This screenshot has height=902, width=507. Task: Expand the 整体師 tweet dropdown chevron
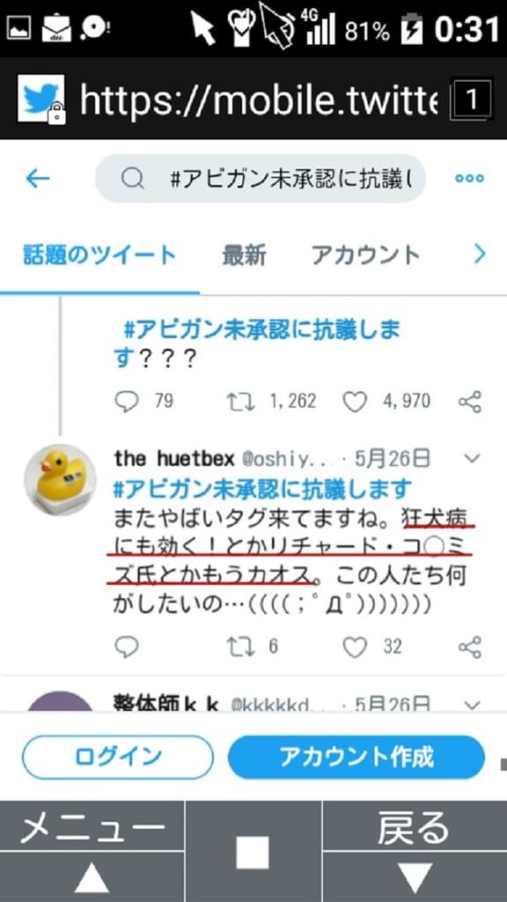[x=472, y=704]
